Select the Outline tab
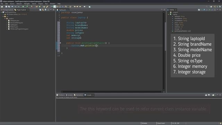Image resolution: width=222 pixels, height=125 pixels. point(172,10)
